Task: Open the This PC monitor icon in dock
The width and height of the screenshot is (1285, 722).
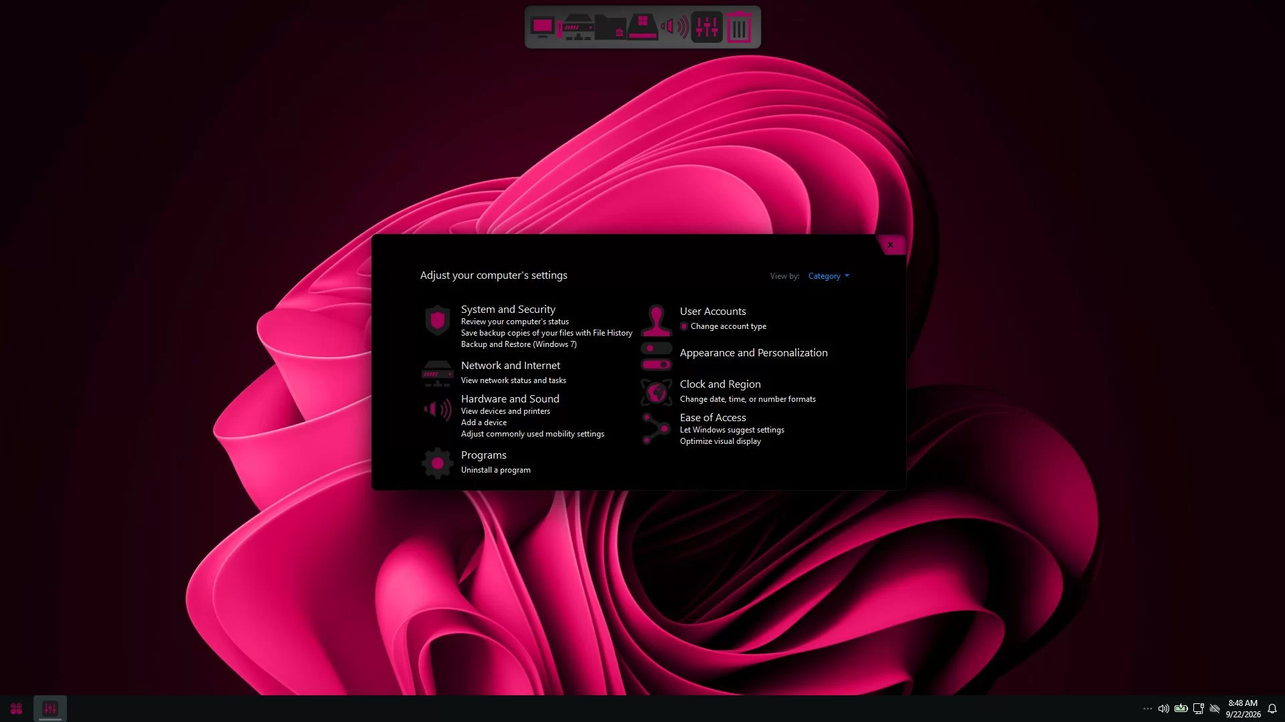Action: tap(542, 27)
